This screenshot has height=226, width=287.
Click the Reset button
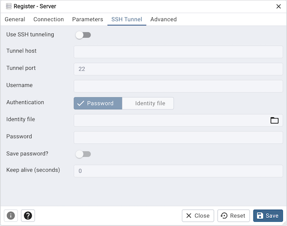(x=233, y=215)
